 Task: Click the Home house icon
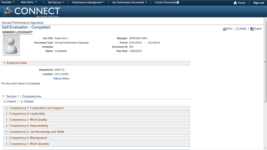pos(235,3)
